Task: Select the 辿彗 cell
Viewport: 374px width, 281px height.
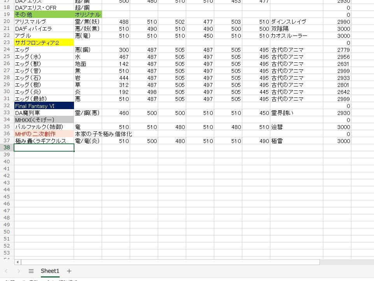Action: [296, 127]
